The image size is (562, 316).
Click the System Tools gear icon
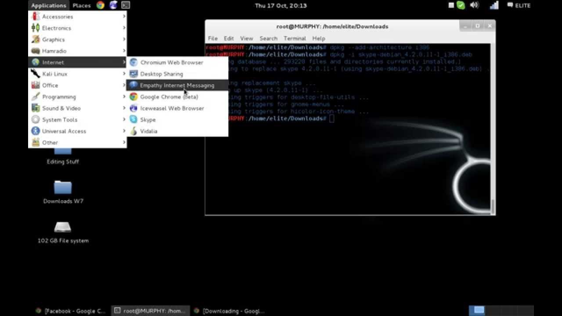tap(36, 119)
